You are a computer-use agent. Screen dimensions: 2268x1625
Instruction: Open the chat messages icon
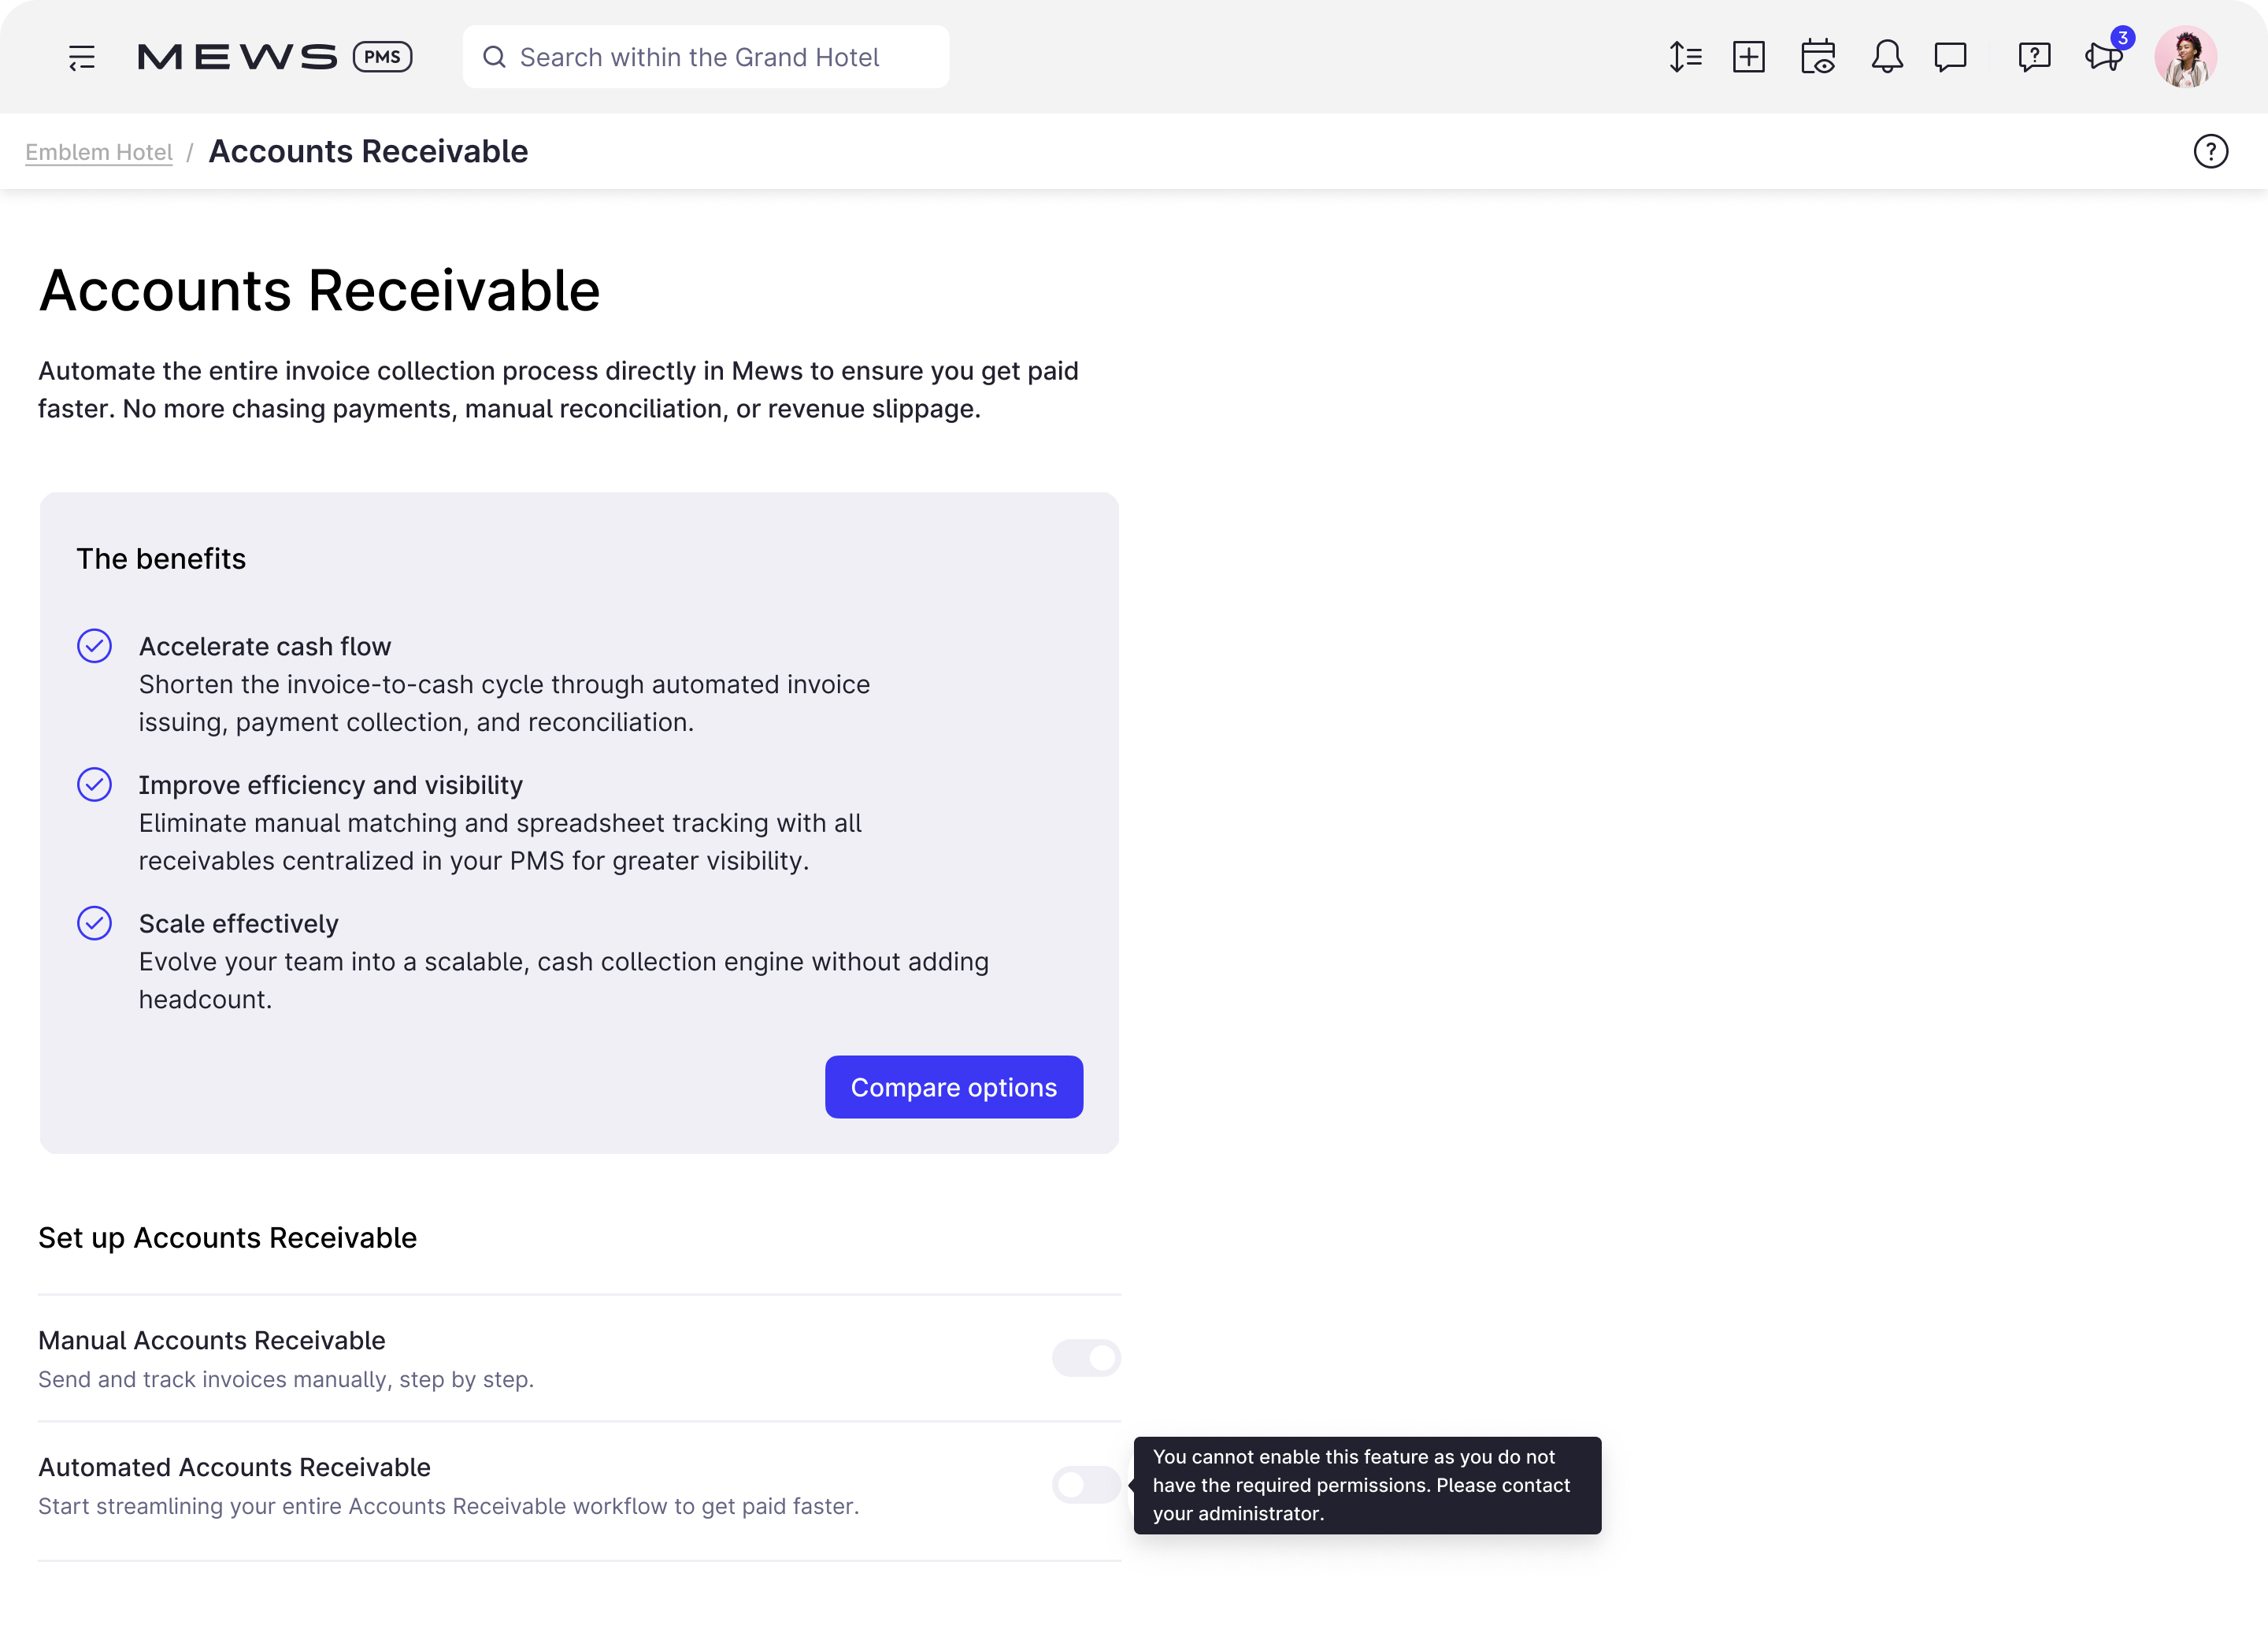point(1950,57)
